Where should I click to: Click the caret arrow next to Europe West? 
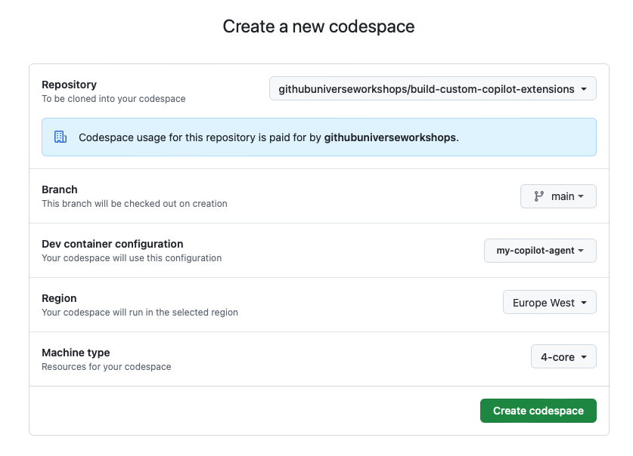[584, 303]
